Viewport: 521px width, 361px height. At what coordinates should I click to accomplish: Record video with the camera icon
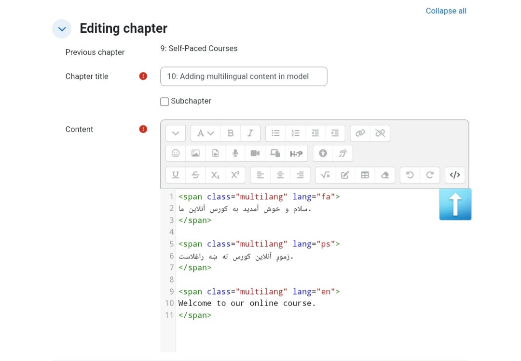click(255, 153)
